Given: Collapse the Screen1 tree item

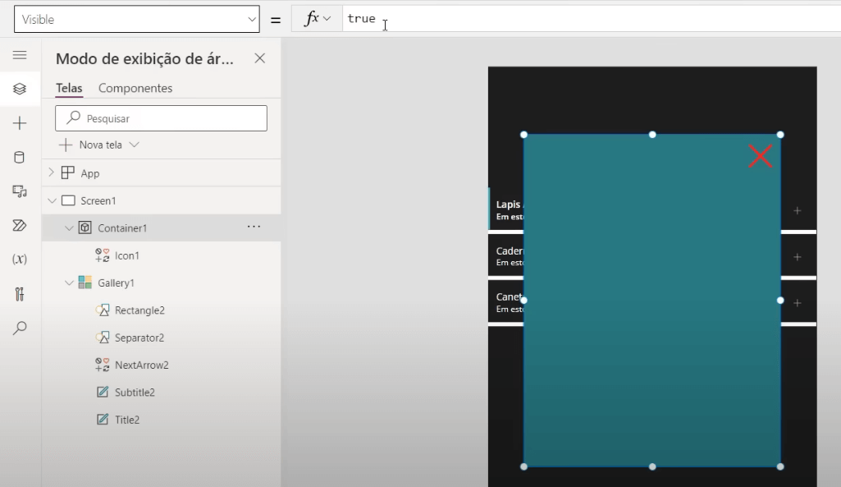Looking at the screenshot, I should click(x=52, y=200).
